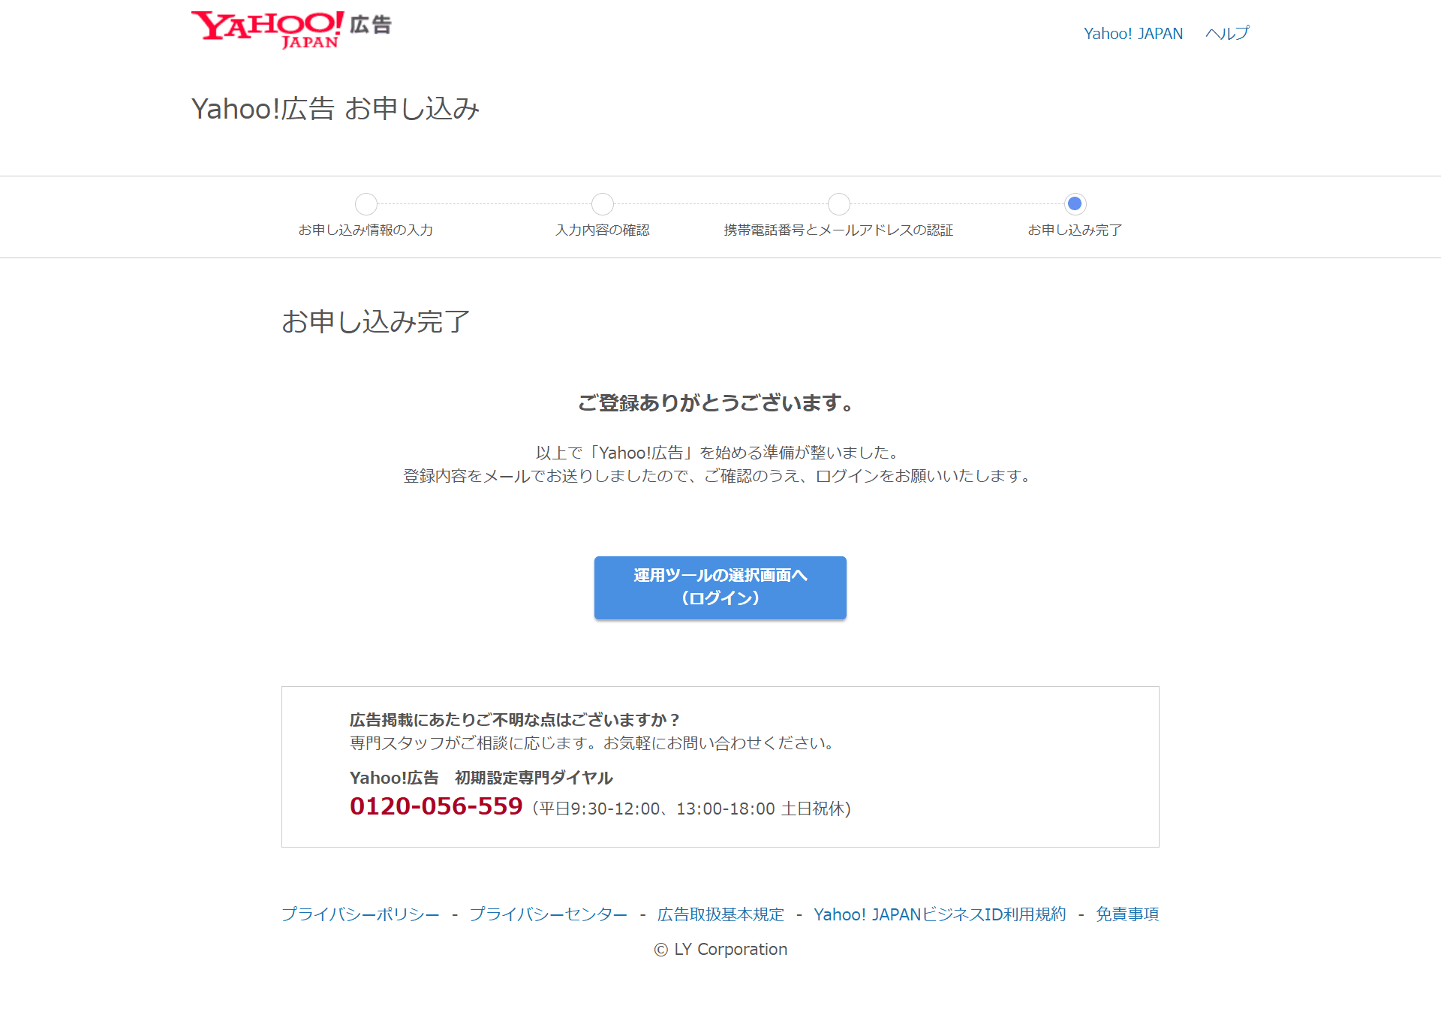Click the 入力内容の確認 step circle
1441x1030 pixels.
602,203
